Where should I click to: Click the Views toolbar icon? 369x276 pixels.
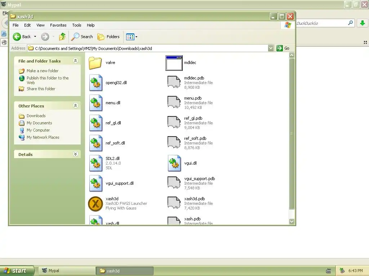pos(130,37)
